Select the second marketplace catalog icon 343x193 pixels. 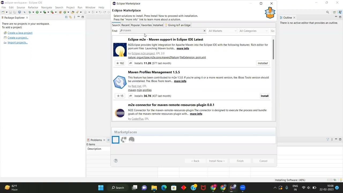point(124,140)
